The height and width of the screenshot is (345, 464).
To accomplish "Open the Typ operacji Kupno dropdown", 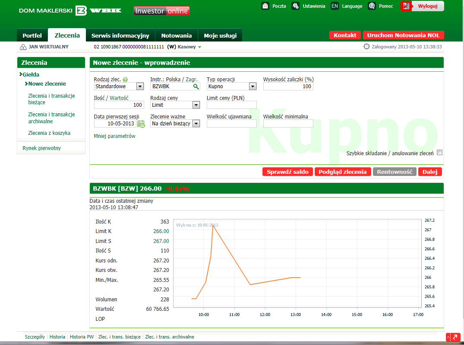I will coord(232,86).
